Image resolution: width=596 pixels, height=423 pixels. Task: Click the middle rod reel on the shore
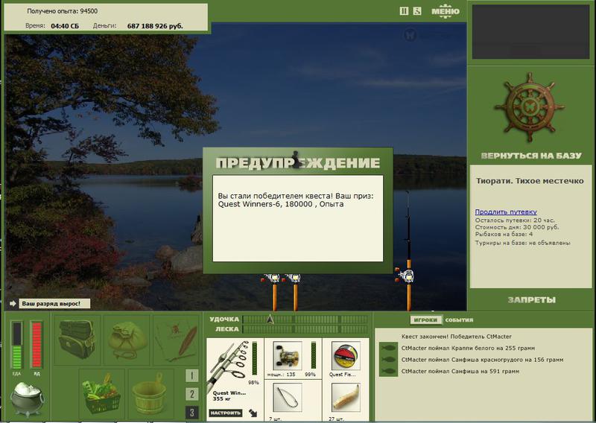click(292, 279)
